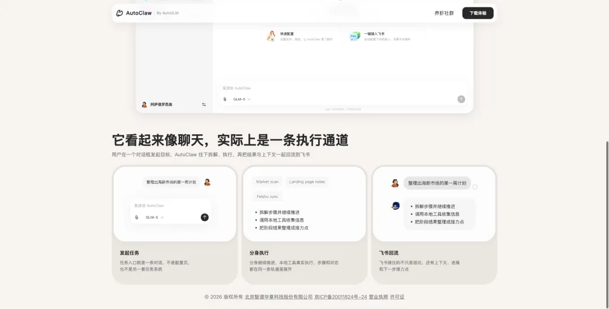Viewport: 609px width, 309px height.
Task: Click the 发起任务 card heading
Action: 129,253
